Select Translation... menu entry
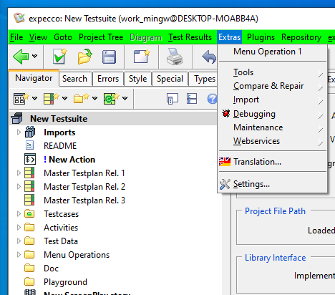The image size is (335, 295). point(272,162)
